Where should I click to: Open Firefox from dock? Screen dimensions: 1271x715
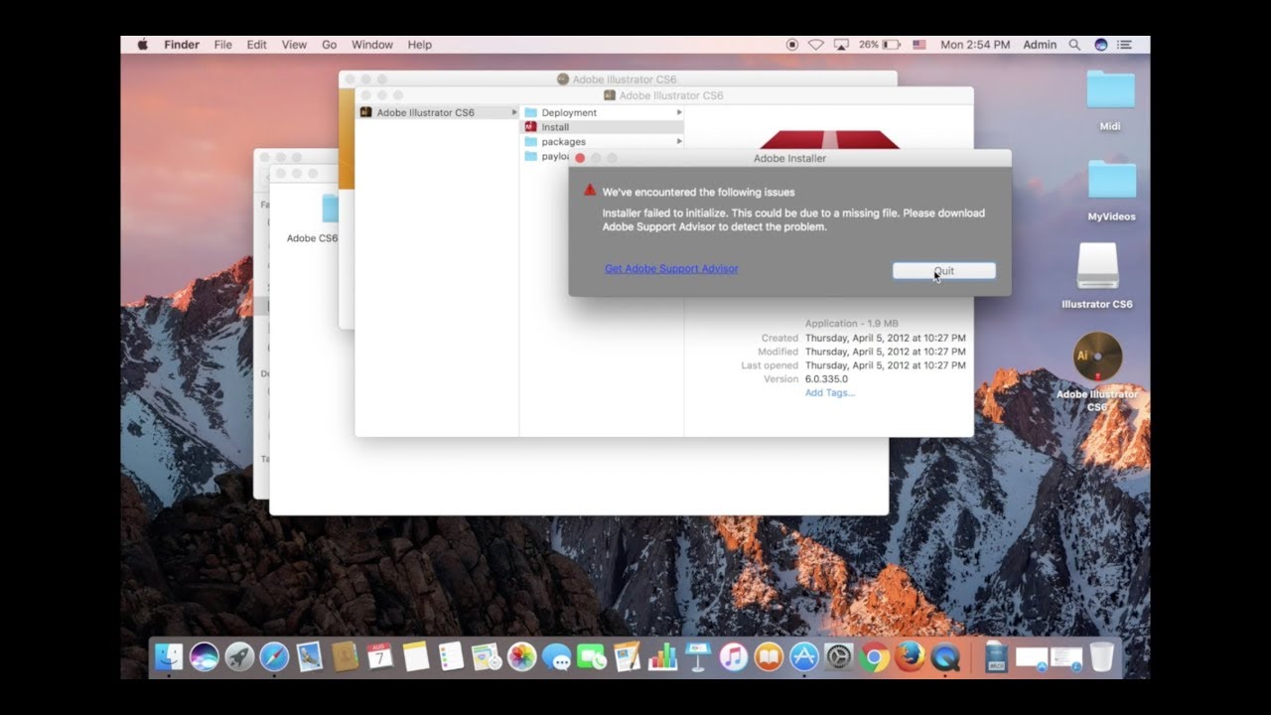[910, 656]
